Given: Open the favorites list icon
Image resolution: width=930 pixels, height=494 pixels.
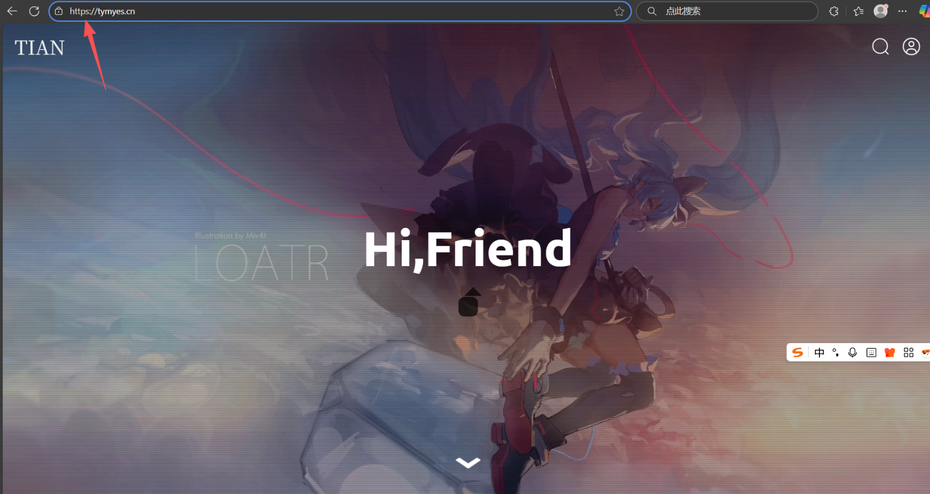Looking at the screenshot, I should click(859, 11).
